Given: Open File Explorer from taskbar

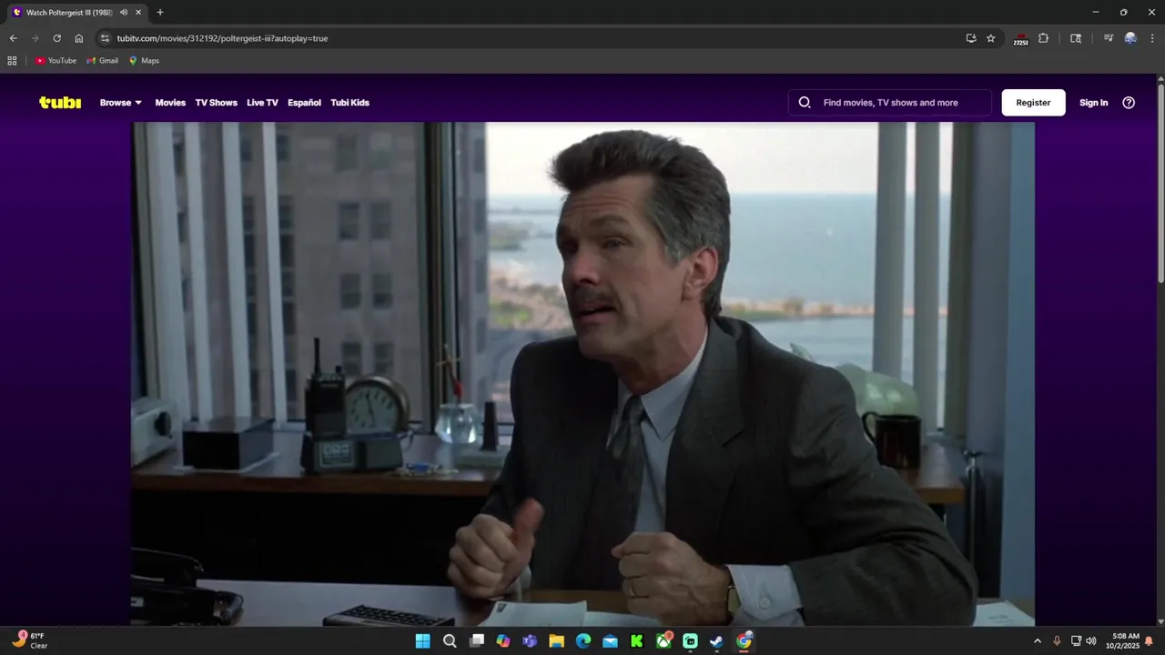Looking at the screenshot, I should tap(556, 641).
